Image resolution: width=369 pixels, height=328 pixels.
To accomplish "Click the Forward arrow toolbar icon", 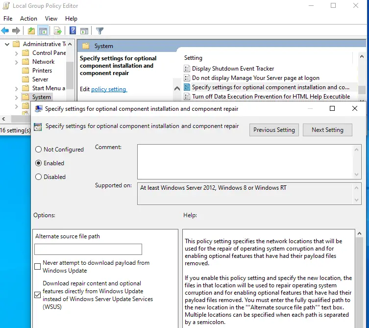I will [16, 31].
